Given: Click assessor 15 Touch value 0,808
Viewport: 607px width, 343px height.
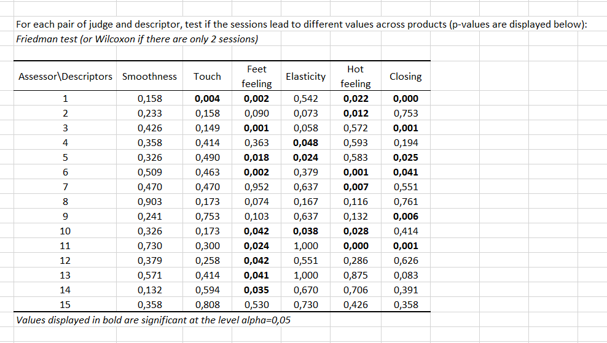Looking at the screenshot, I should pyautogui.click(x=207, y=304).
